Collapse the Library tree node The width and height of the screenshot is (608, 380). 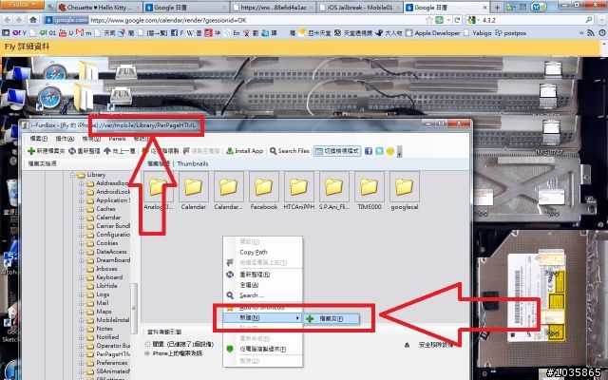click(x=72, y=175)
